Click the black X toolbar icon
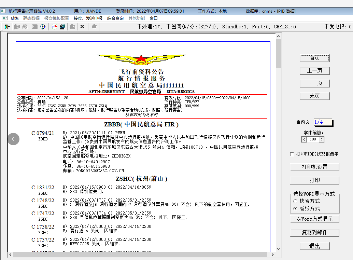 tap(82, 27)
